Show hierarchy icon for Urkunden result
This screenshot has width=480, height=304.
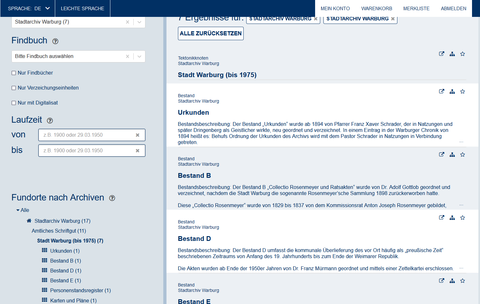coord(452,91)
